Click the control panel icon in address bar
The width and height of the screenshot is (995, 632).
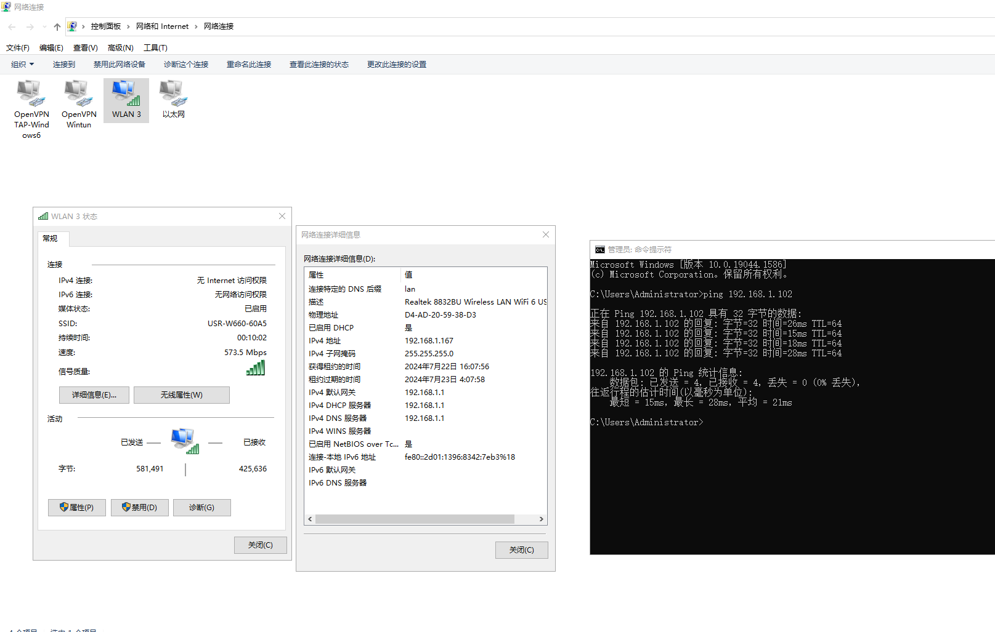coord(72,26)
